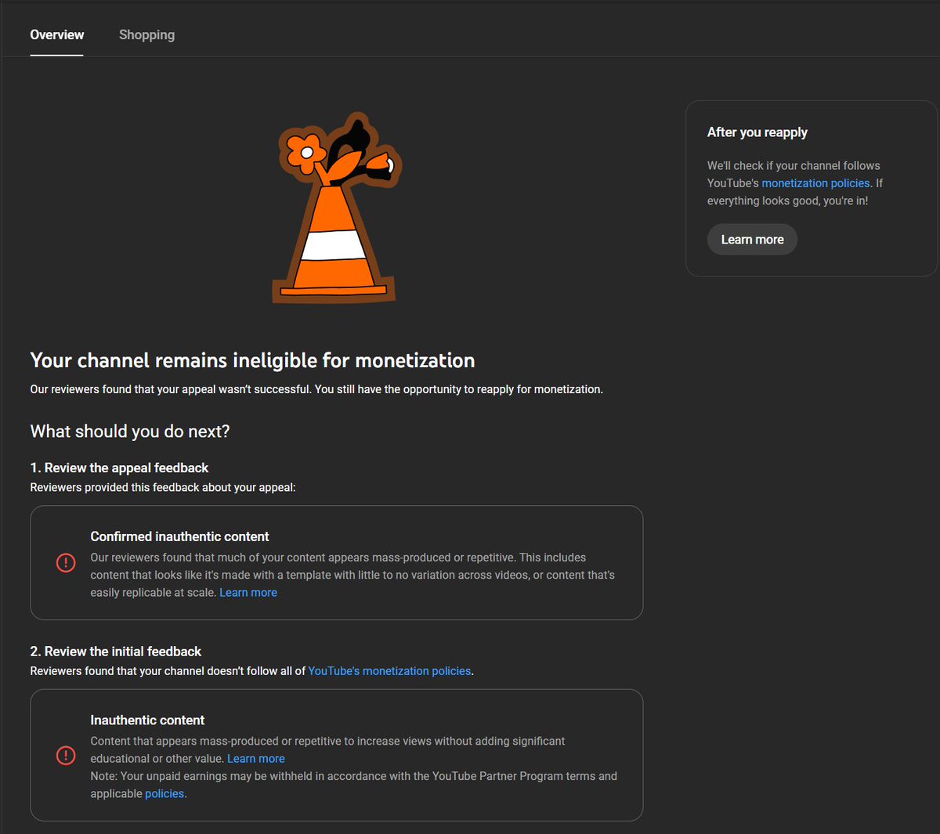Screen dimensions: 940x834
Task: Open Learn more link under Inauthentic content
Action: (256, 759)
